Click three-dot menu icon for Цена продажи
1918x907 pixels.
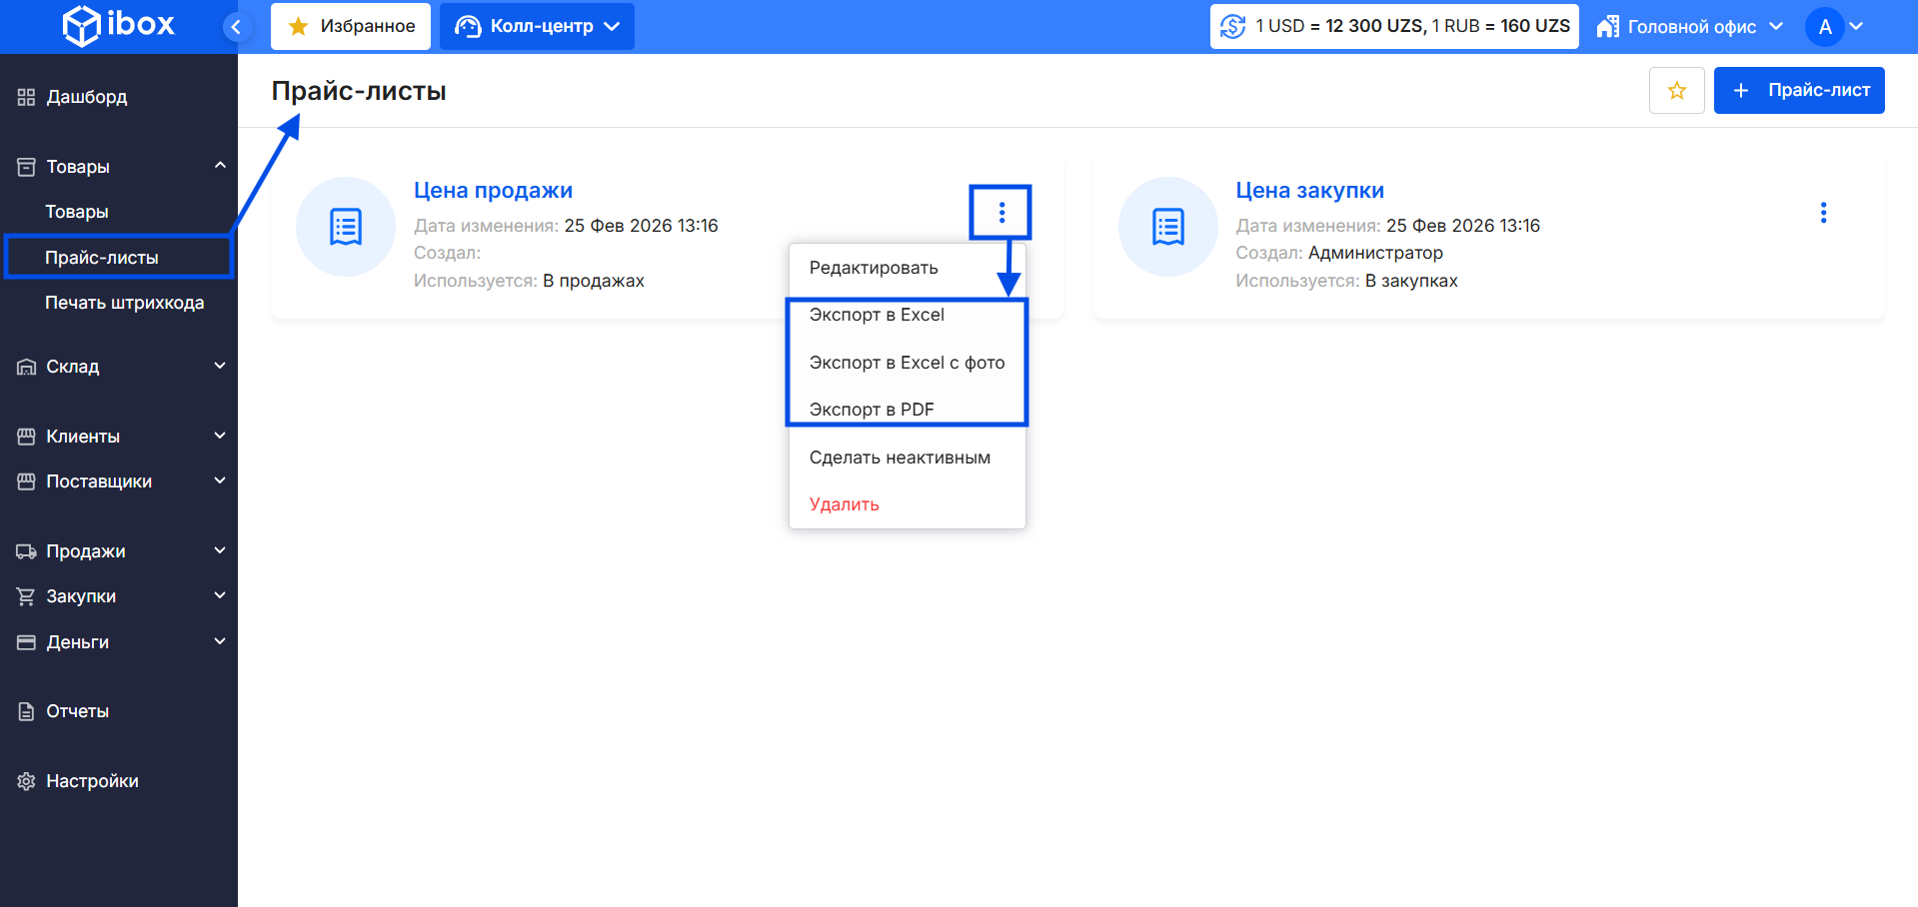(1001, 213)
